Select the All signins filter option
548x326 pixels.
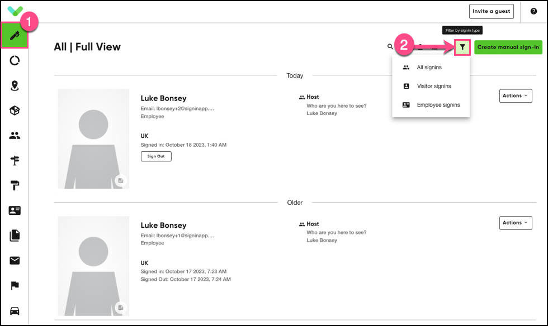click(431, 67)
